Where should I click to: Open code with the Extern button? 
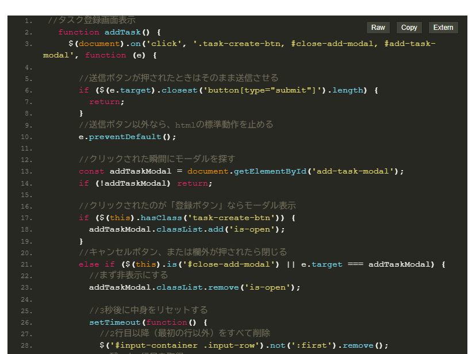pyautogui.click(x=443, y=28)
